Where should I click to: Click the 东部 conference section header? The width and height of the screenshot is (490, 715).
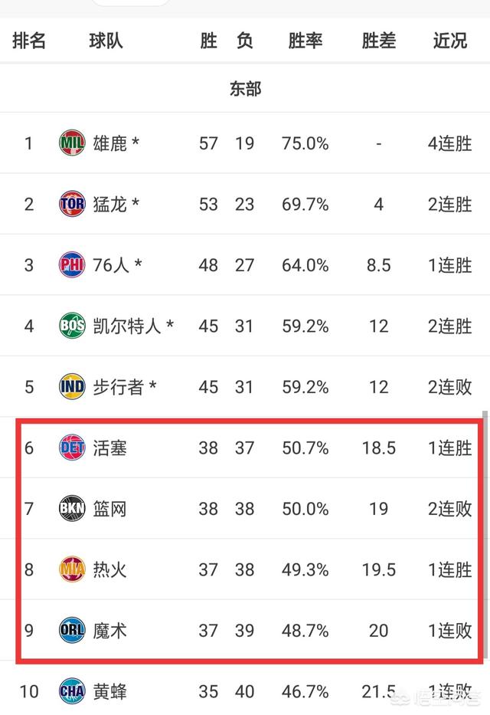coord(245,88)
